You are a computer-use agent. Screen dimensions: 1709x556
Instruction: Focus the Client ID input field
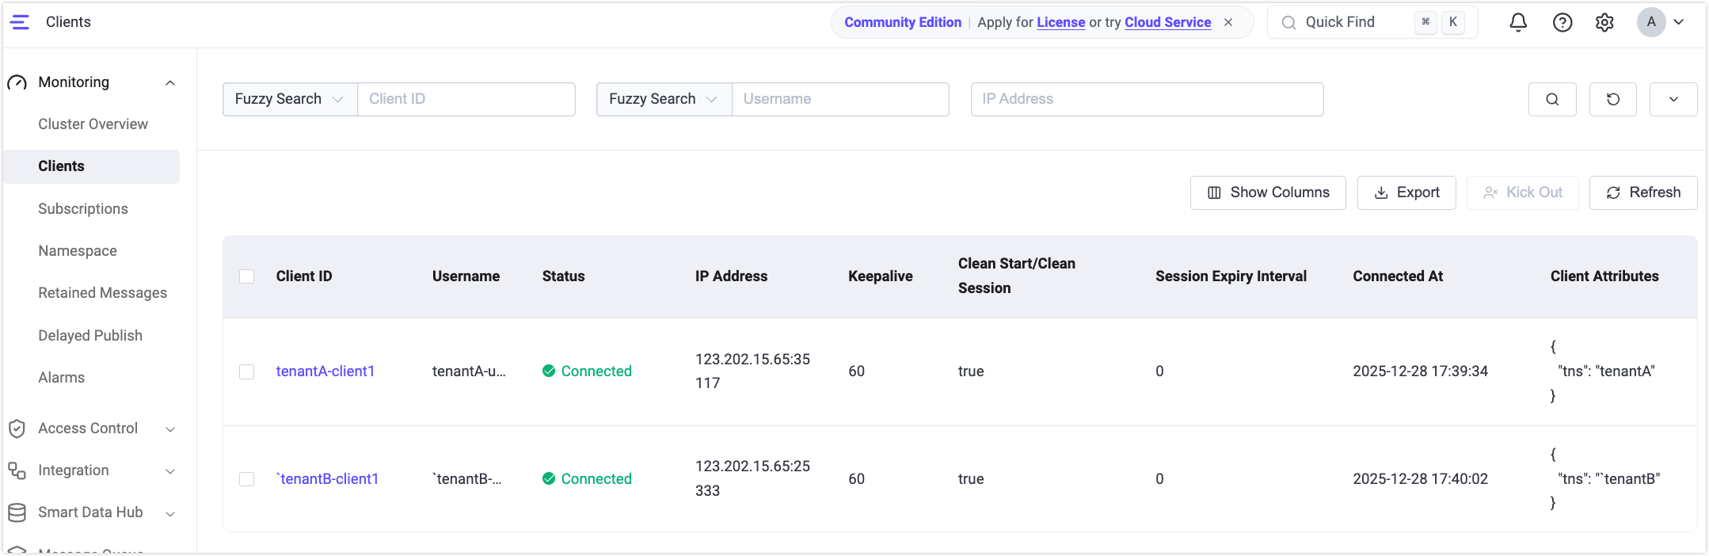pos(466,99)
